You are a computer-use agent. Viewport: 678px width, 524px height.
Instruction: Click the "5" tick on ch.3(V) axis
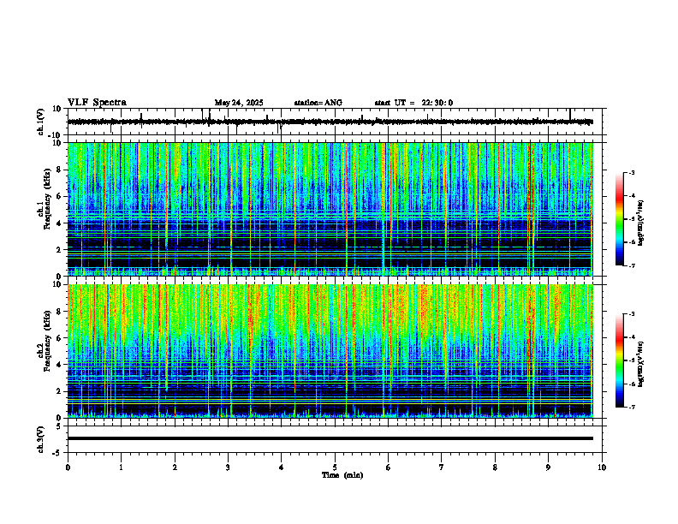tap(60, 426)
